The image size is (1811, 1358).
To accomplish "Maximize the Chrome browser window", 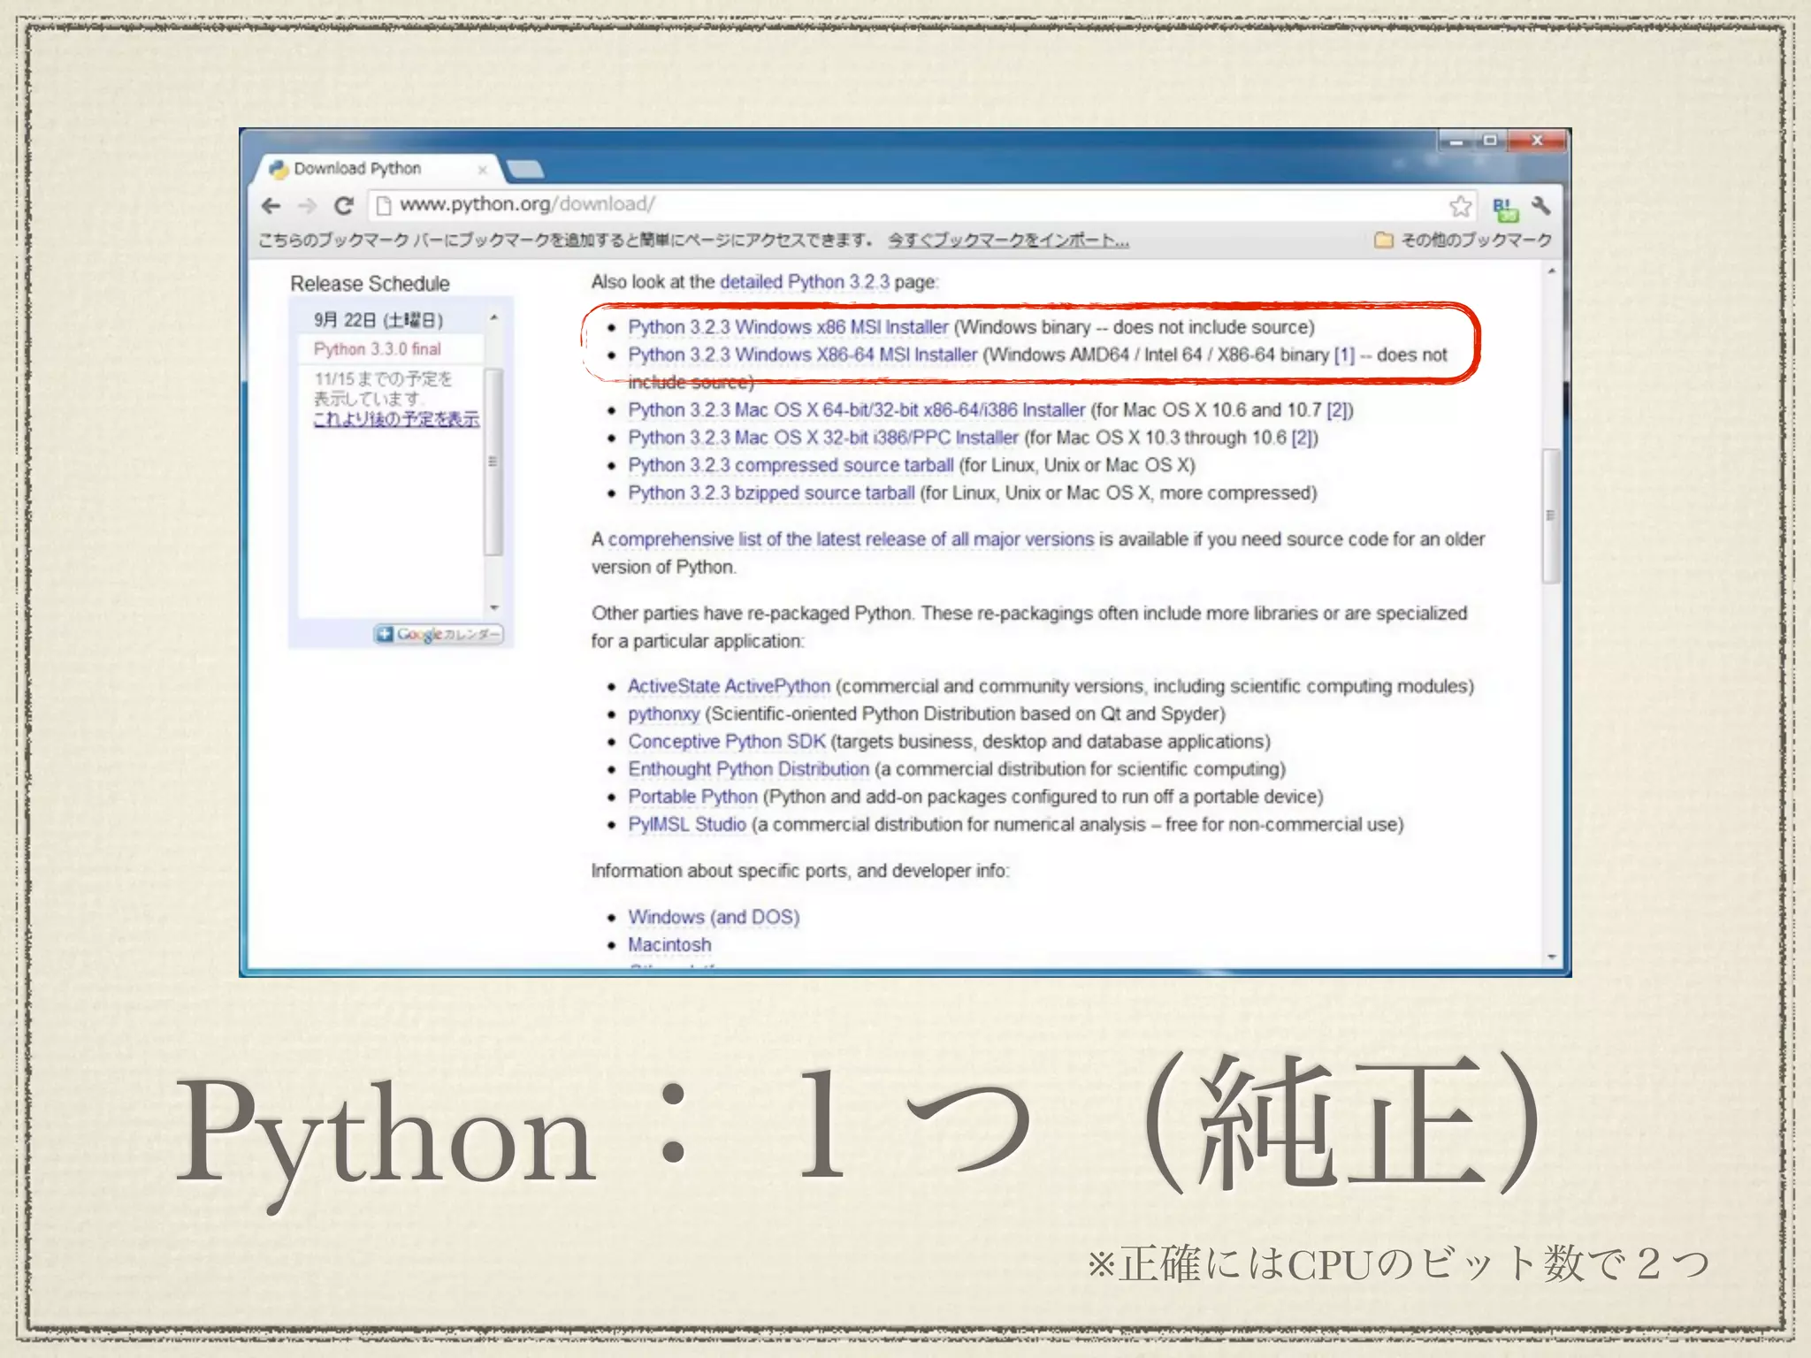I will 1490,141.
